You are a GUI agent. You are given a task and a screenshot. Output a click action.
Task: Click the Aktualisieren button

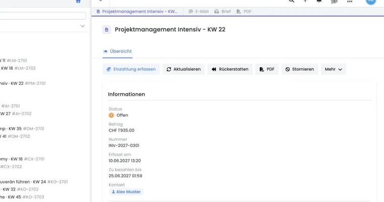pyautogui.click(x=184, y=69)
